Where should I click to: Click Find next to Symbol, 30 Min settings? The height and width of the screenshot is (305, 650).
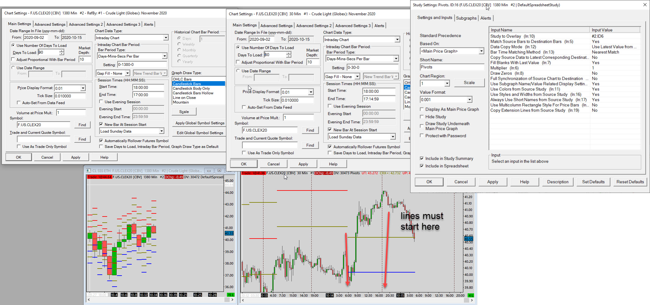[x=310, y=130]
